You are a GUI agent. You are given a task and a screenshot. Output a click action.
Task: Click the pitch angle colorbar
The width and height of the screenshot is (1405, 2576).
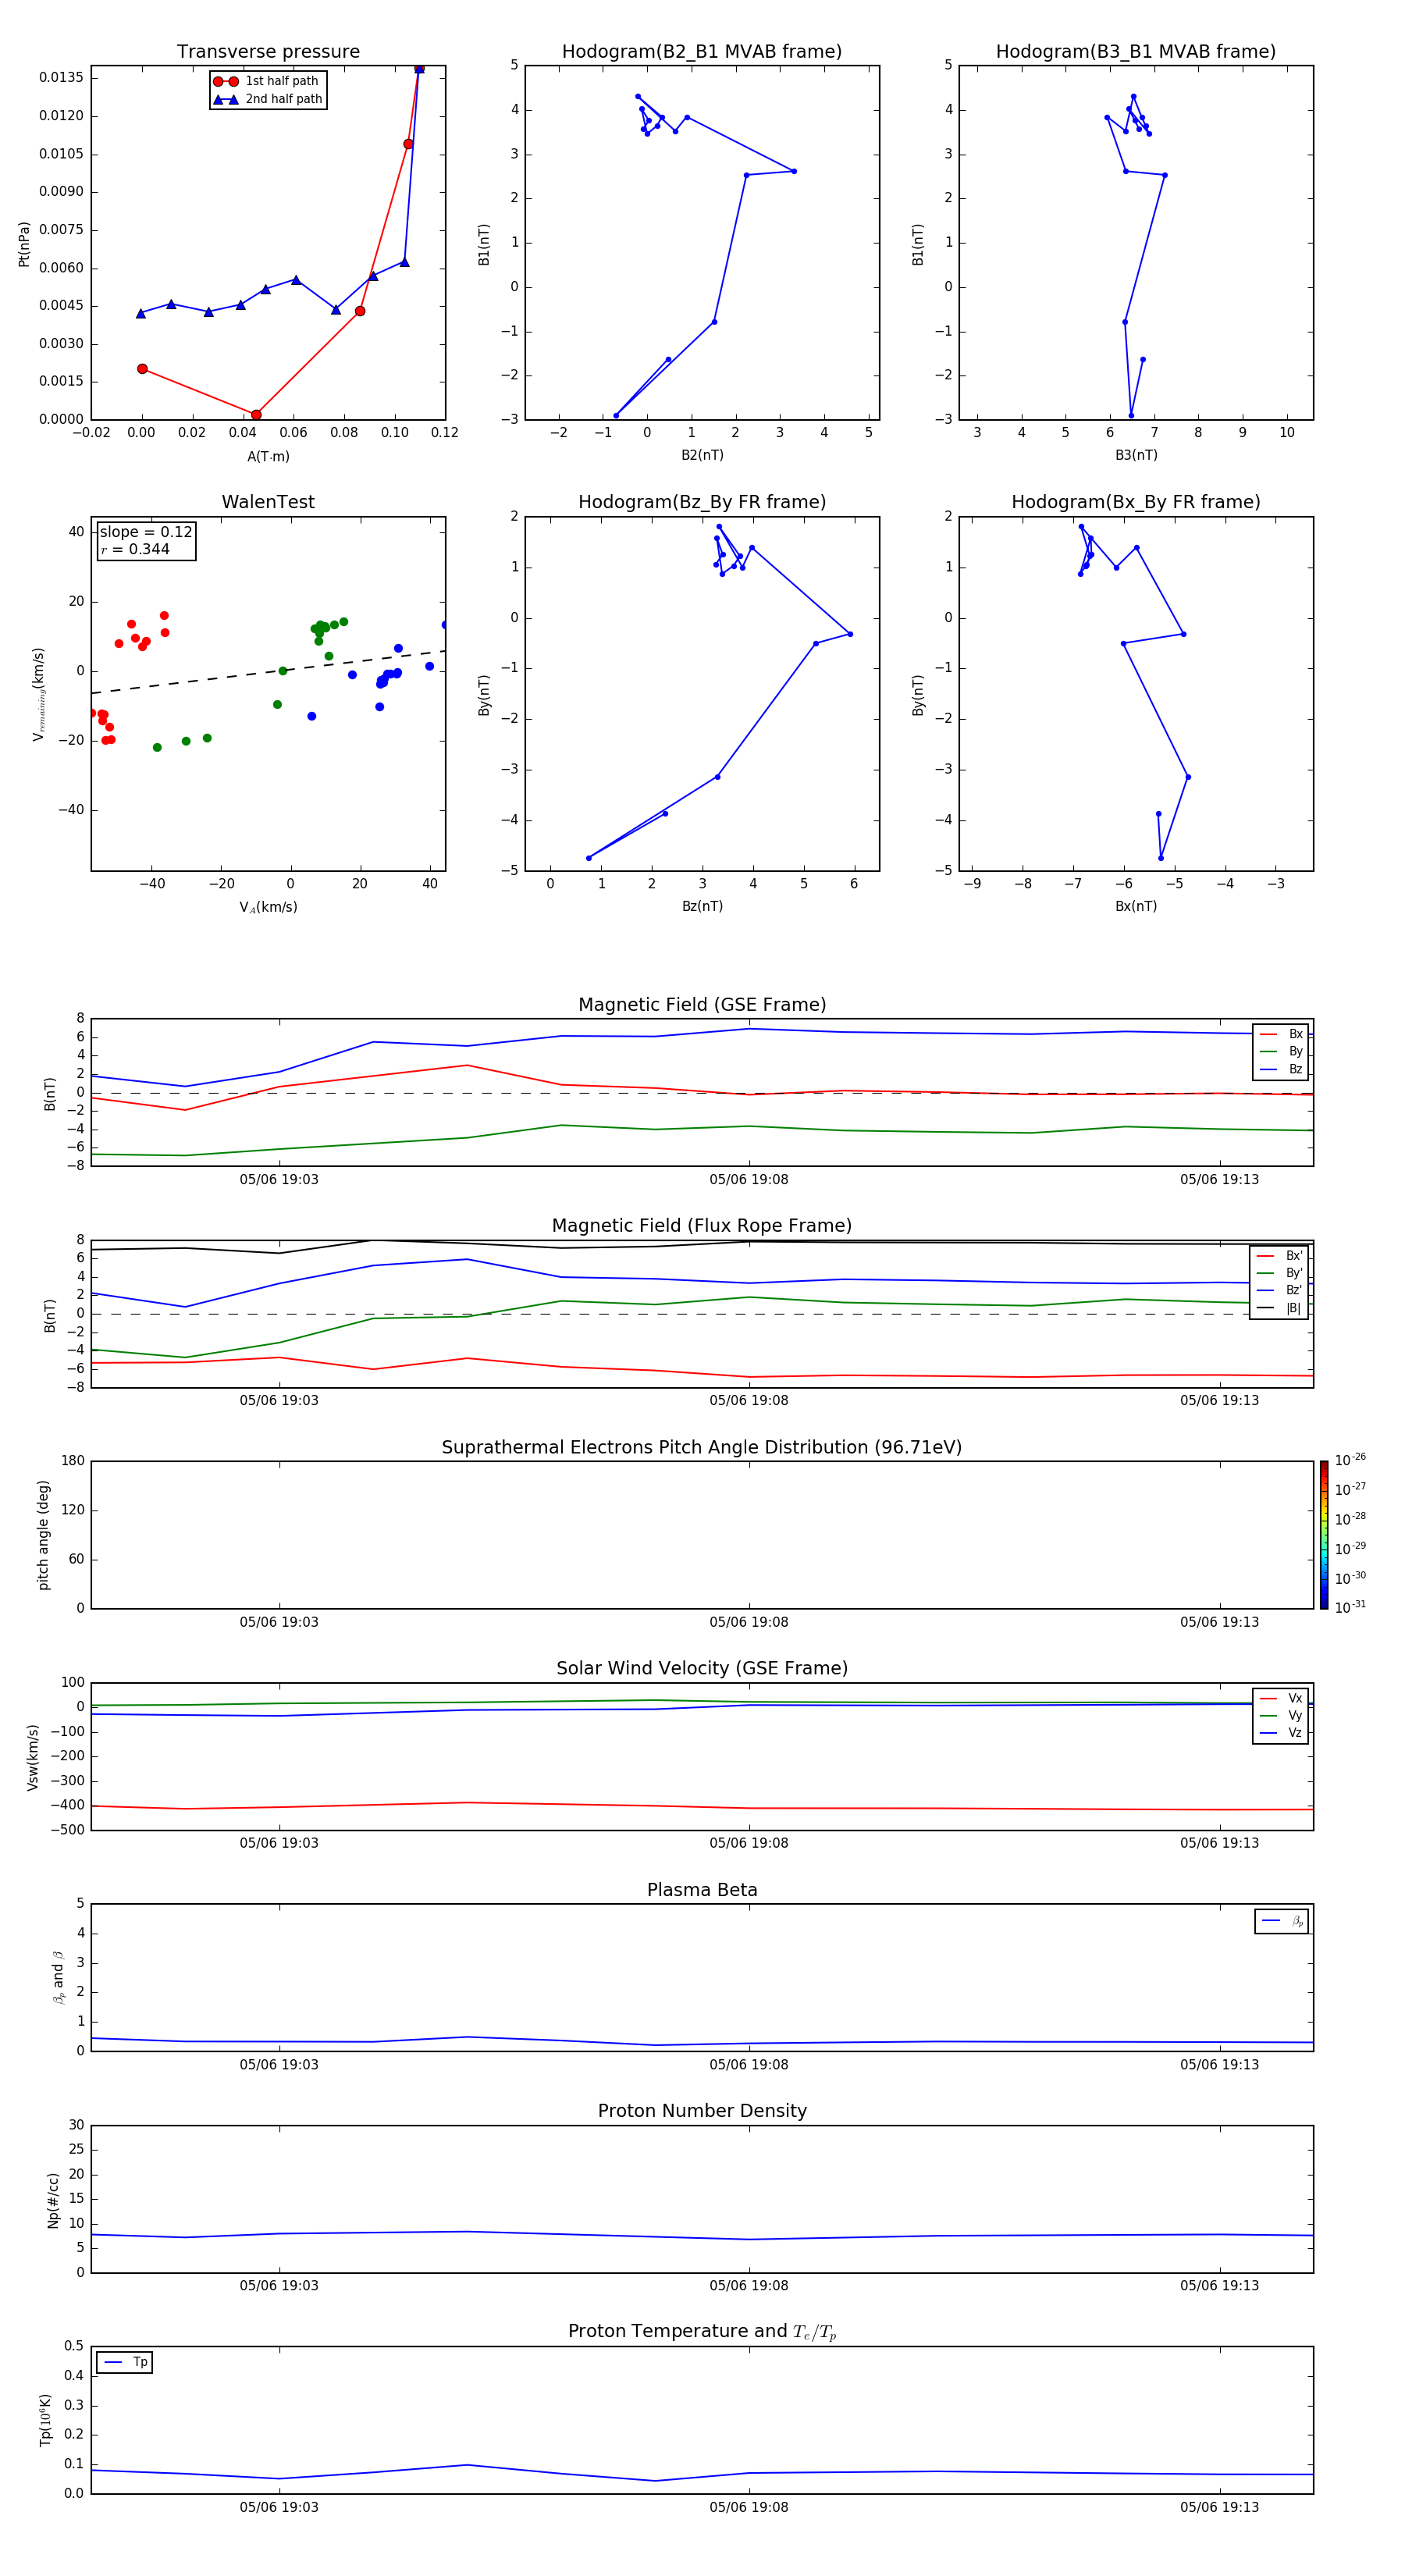1323,1535
